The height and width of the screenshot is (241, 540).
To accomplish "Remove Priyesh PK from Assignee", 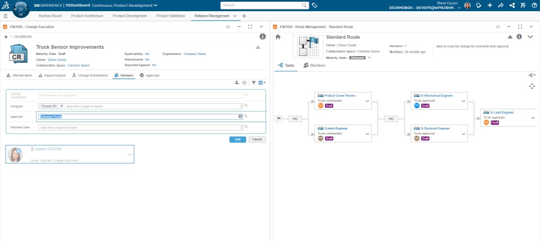I will pyautogui.click(x=62, y=106).
